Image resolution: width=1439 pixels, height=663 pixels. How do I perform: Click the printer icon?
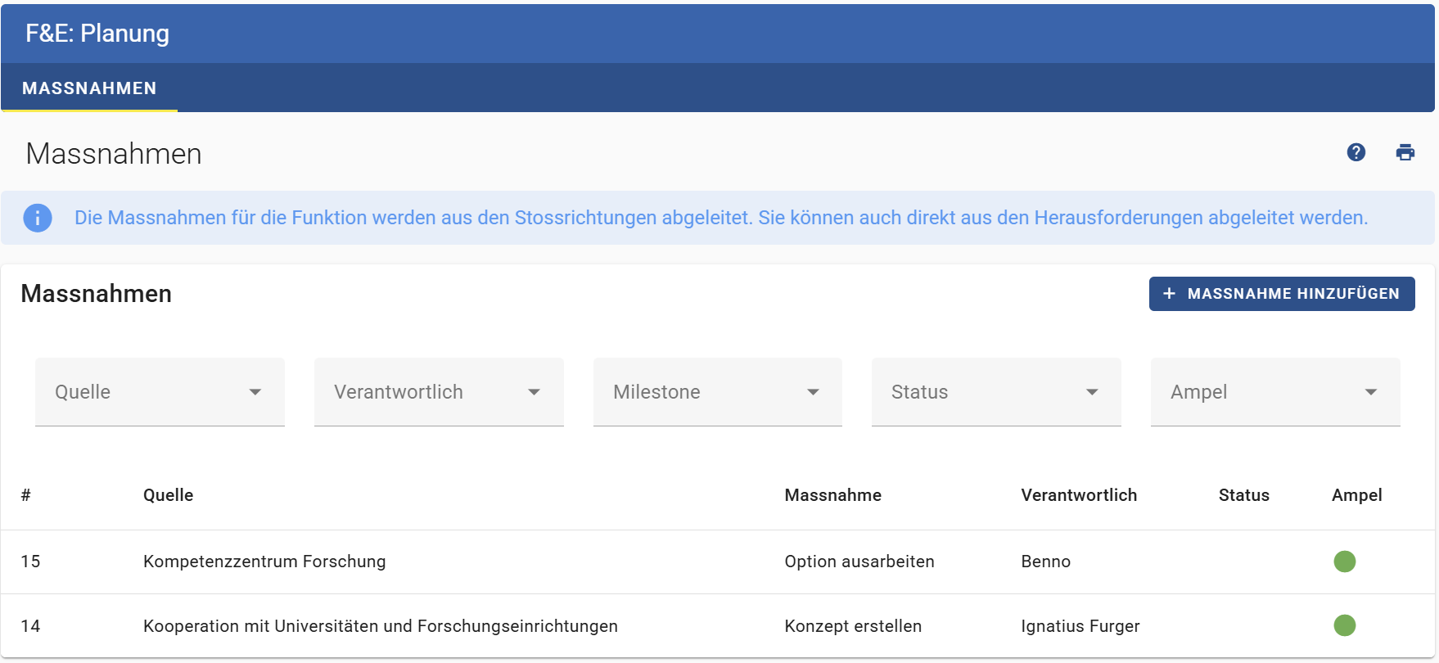coord(1405,152)
